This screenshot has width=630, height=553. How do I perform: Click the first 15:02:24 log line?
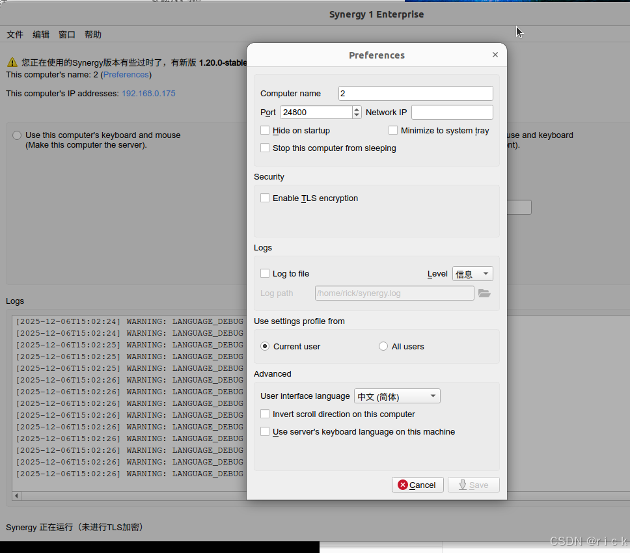click(x=130, y=321)
